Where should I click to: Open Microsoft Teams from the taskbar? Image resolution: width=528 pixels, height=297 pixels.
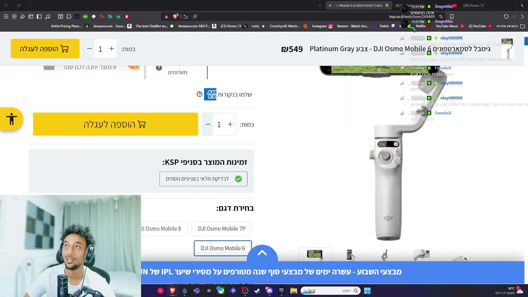[197, 291]
